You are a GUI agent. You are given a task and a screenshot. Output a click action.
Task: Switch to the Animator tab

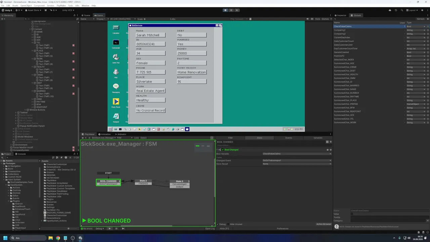(x=120, y=134)
